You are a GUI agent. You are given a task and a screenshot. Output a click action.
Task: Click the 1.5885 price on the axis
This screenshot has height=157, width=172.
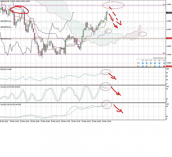169,21
